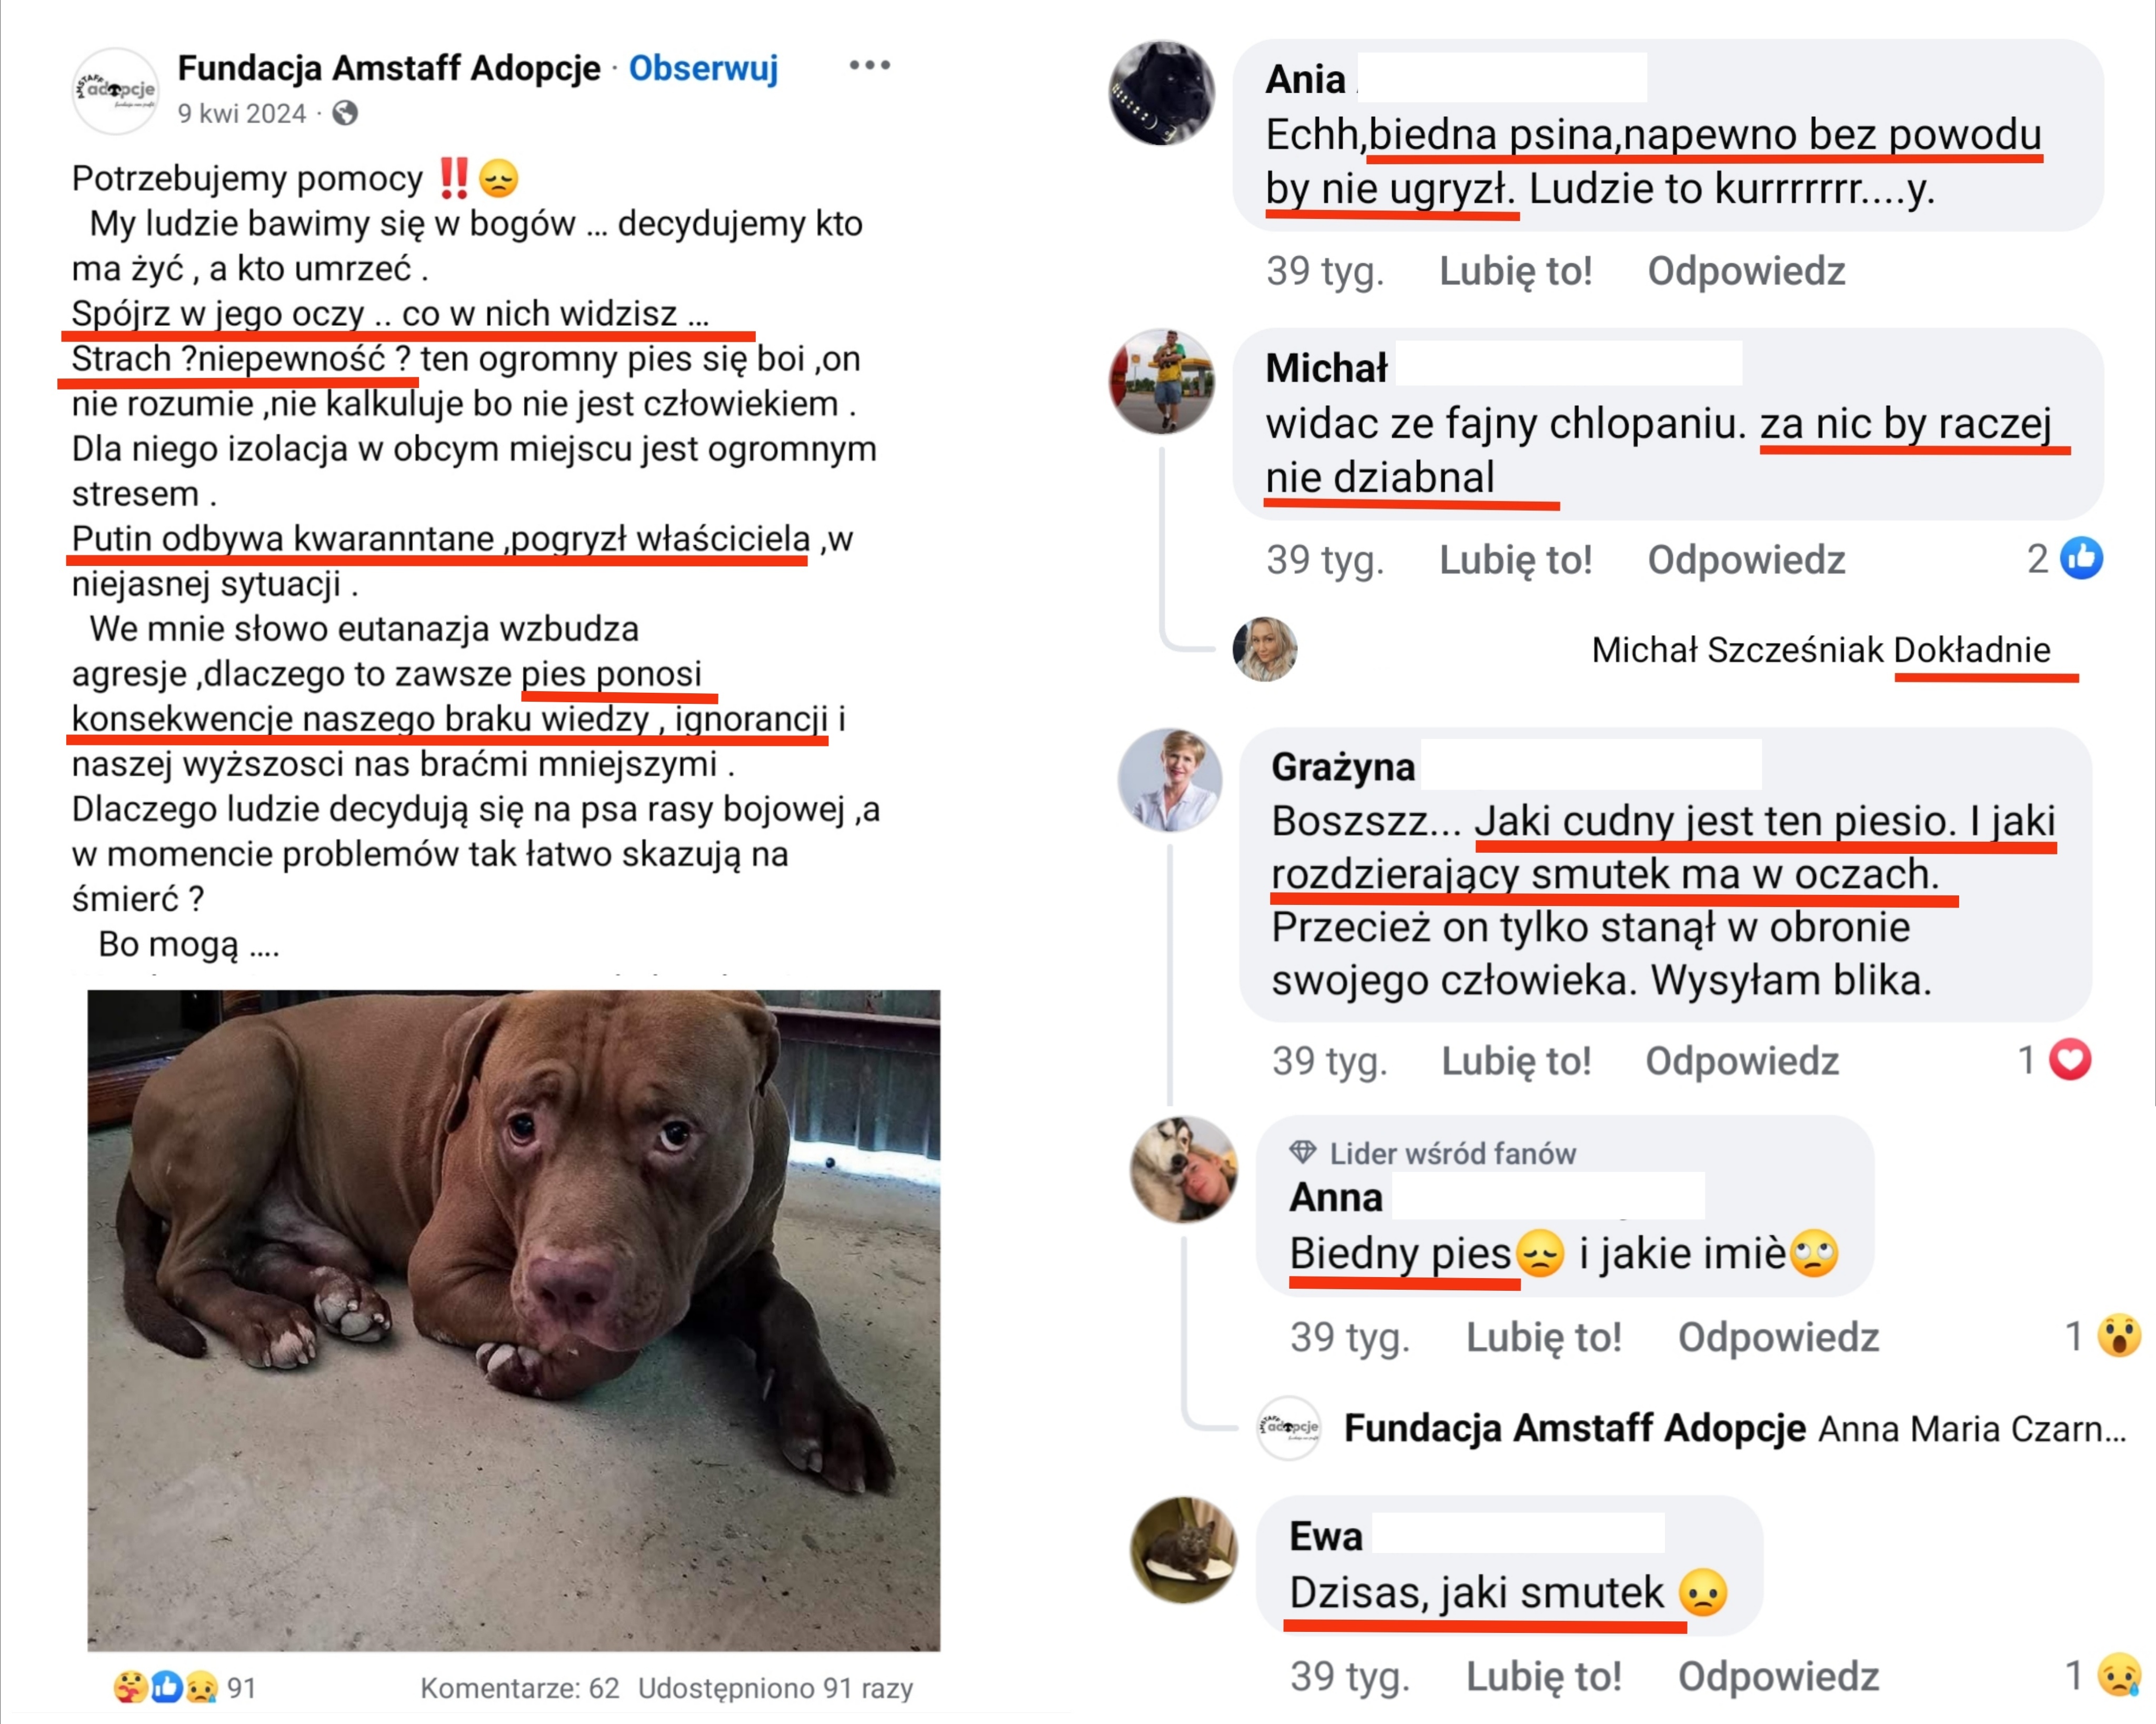Image resolution: width=2156 pixels, height=1724 pixels.
Task: Open the brown dog photo
Action: point(514,1320)
